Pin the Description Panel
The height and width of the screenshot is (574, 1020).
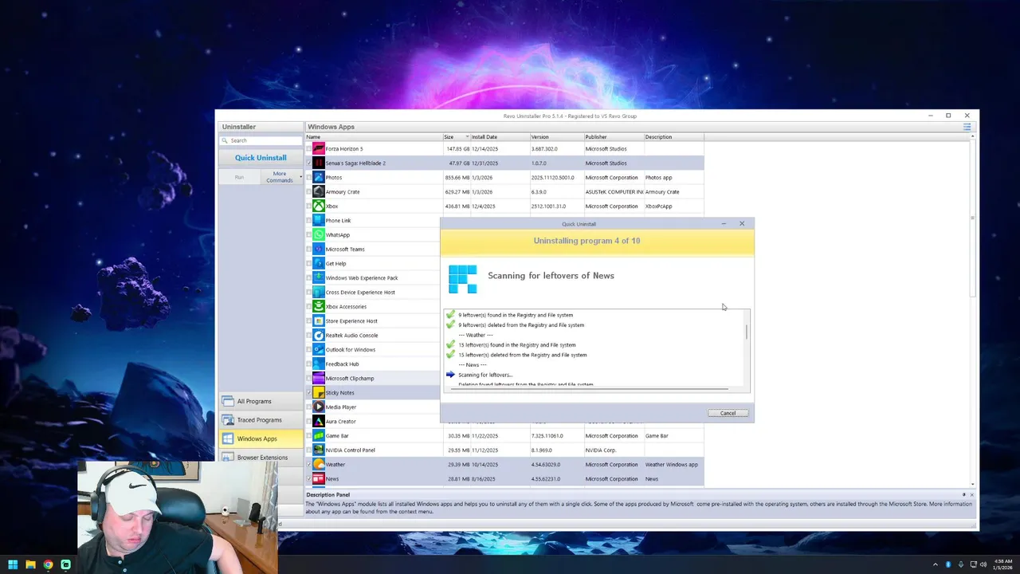pos(963,495)
